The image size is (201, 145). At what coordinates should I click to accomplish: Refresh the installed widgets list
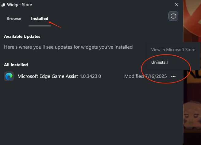[x=173, y=16]
